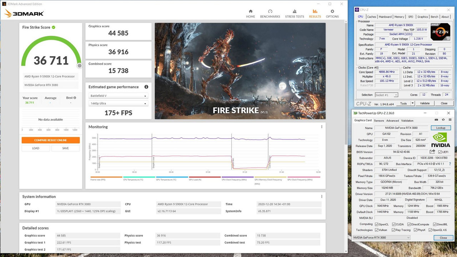The image size is (457, 257).
Task: Open the Validation tab in GPU-Z
Action: [x=407, y=121]
